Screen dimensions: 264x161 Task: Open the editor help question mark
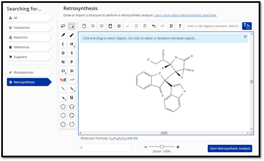click(180, 26)
